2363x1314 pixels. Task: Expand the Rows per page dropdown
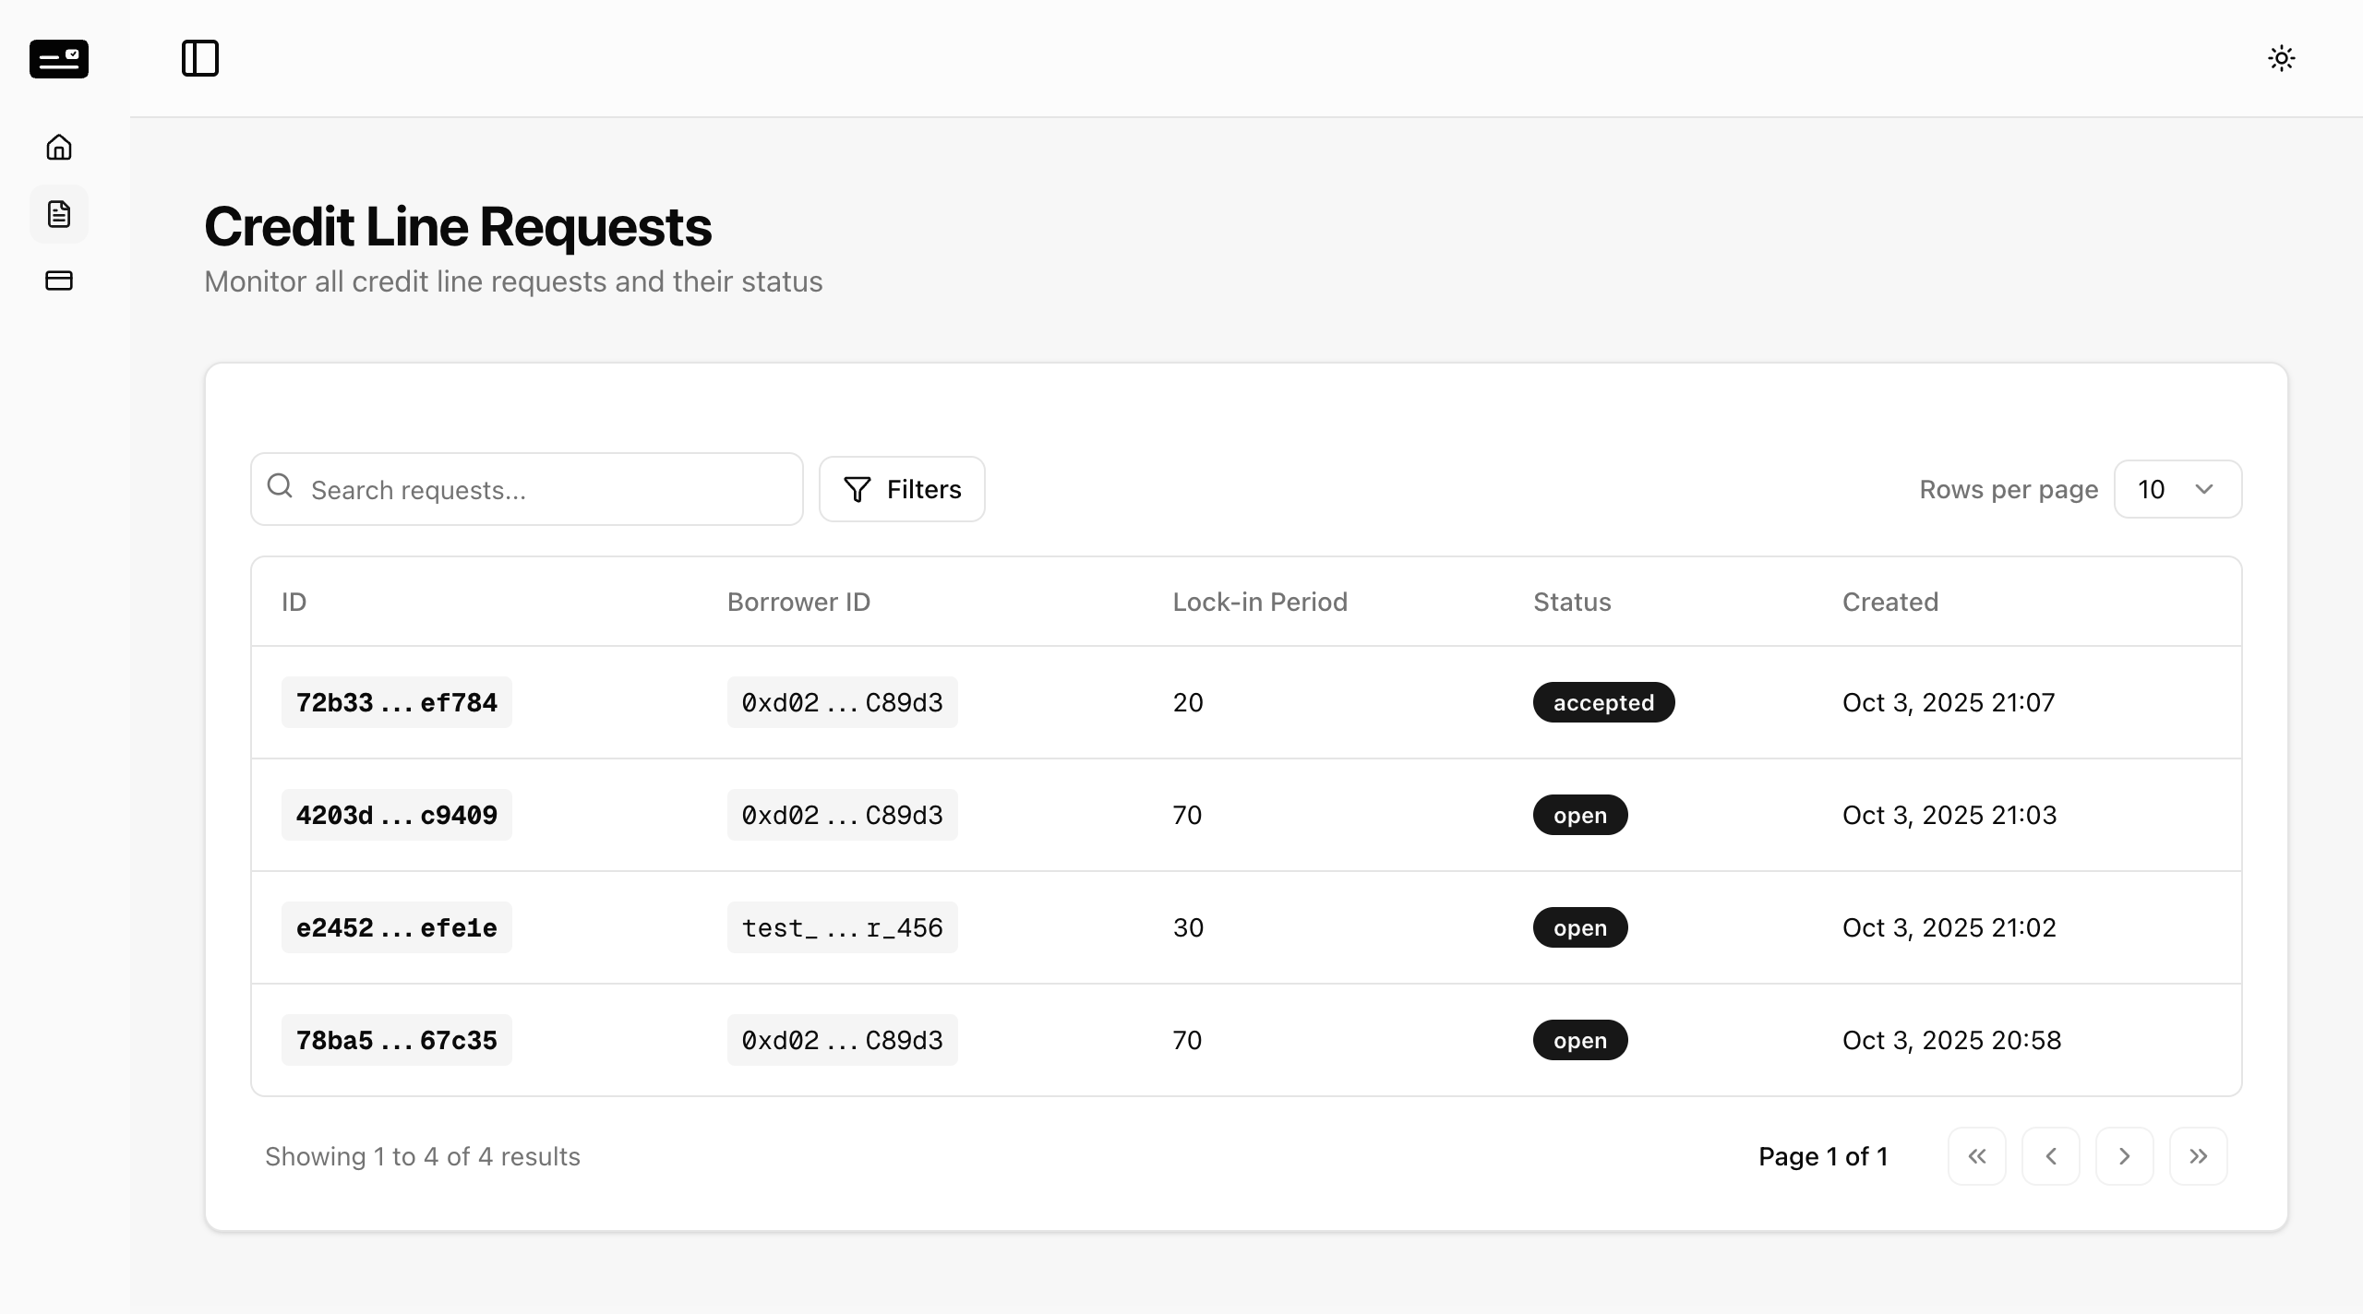2177,489
